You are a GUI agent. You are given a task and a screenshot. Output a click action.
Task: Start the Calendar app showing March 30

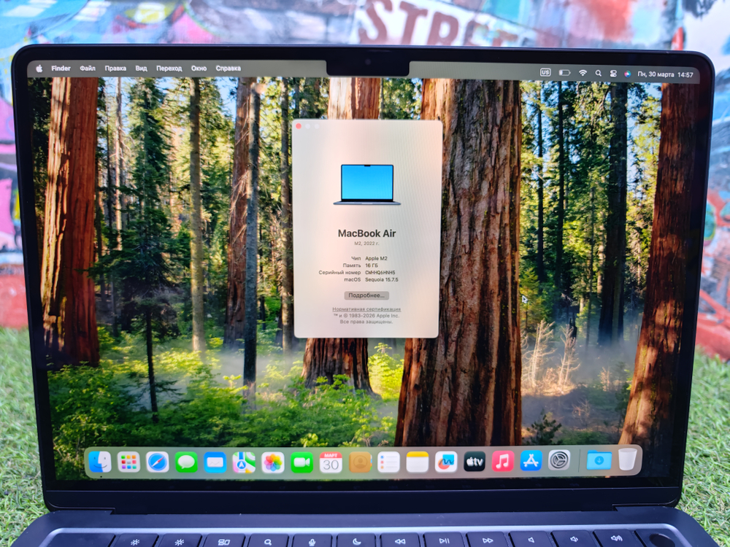[331, 462]
